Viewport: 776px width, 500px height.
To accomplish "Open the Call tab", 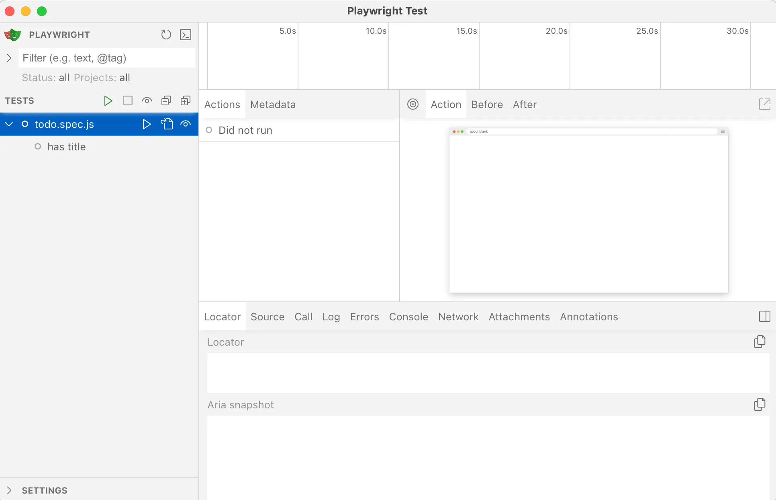I will [x=303, y=317].
